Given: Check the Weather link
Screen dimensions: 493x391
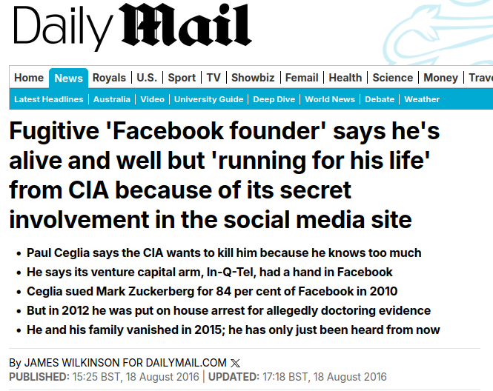Looking at the screenshot, I should pos(422,99).
